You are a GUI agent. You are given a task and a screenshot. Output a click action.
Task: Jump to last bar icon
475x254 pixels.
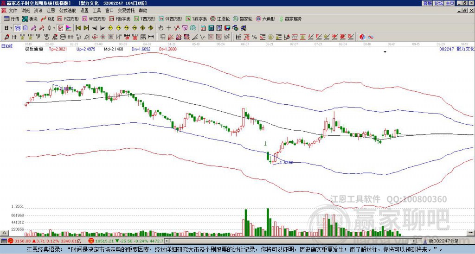pos(86,28)
